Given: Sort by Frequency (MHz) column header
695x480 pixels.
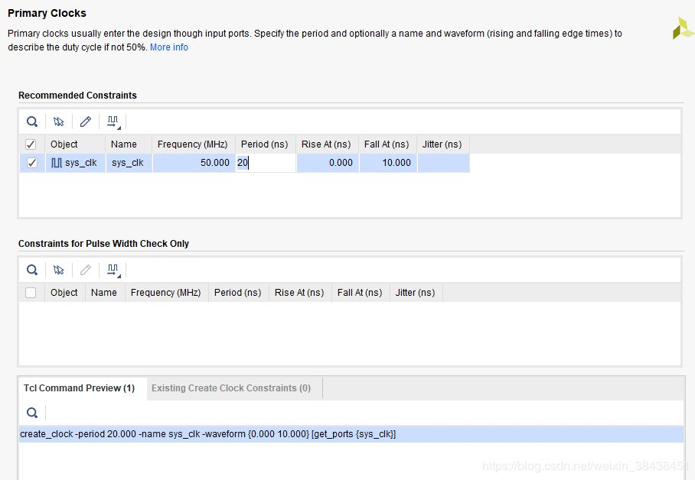Looking at the screenshot, I should [192, 144].
